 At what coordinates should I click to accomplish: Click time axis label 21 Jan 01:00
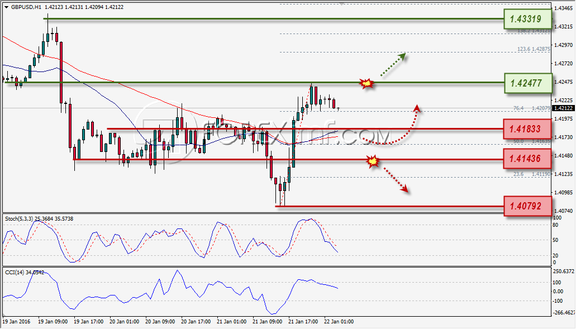232,321
